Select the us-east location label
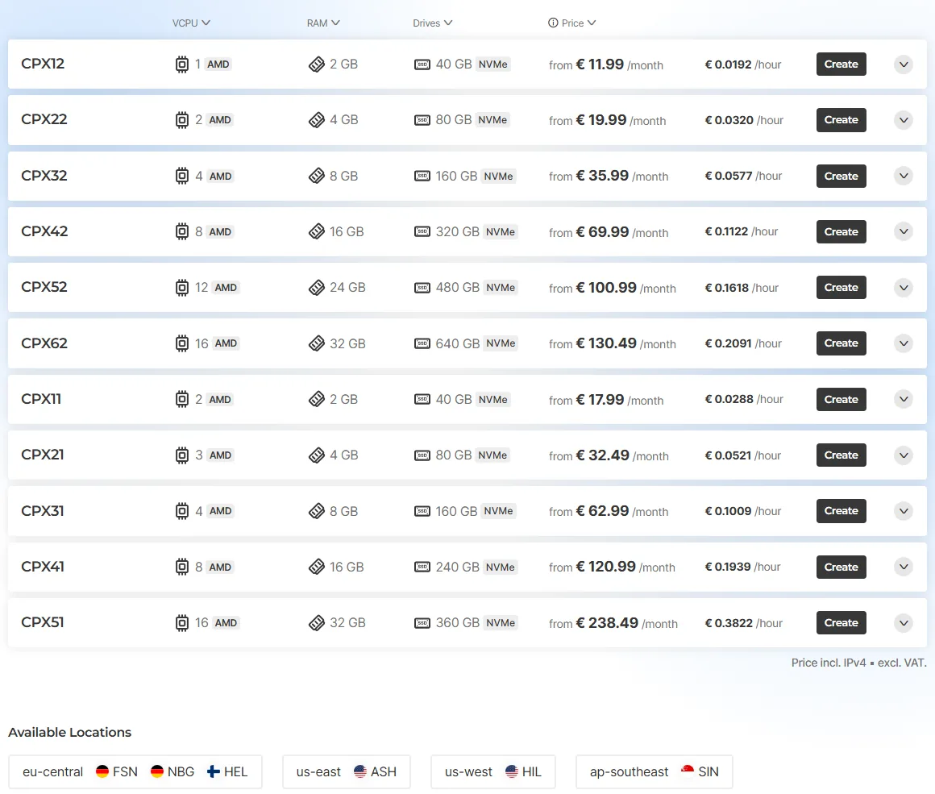Image resolution: width=935 pixels, height=794 pixels. pyautogui.click(x=318, y=772)
